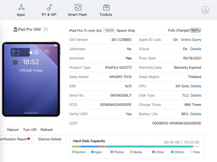Viewport: 217px width, 162px height.
Task: Click the Space Gray color label
Action: click(126, 31)
